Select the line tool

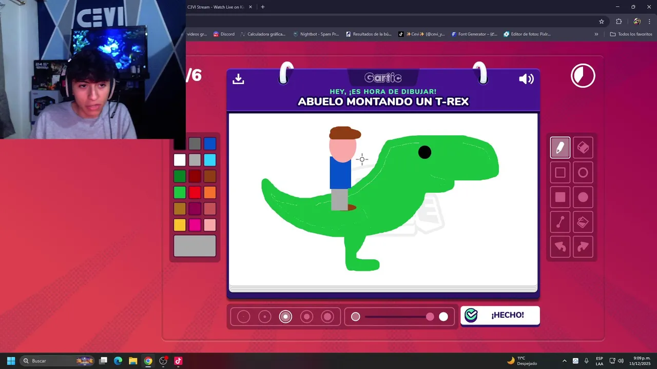pyautogui.click(x=560, y=222)
